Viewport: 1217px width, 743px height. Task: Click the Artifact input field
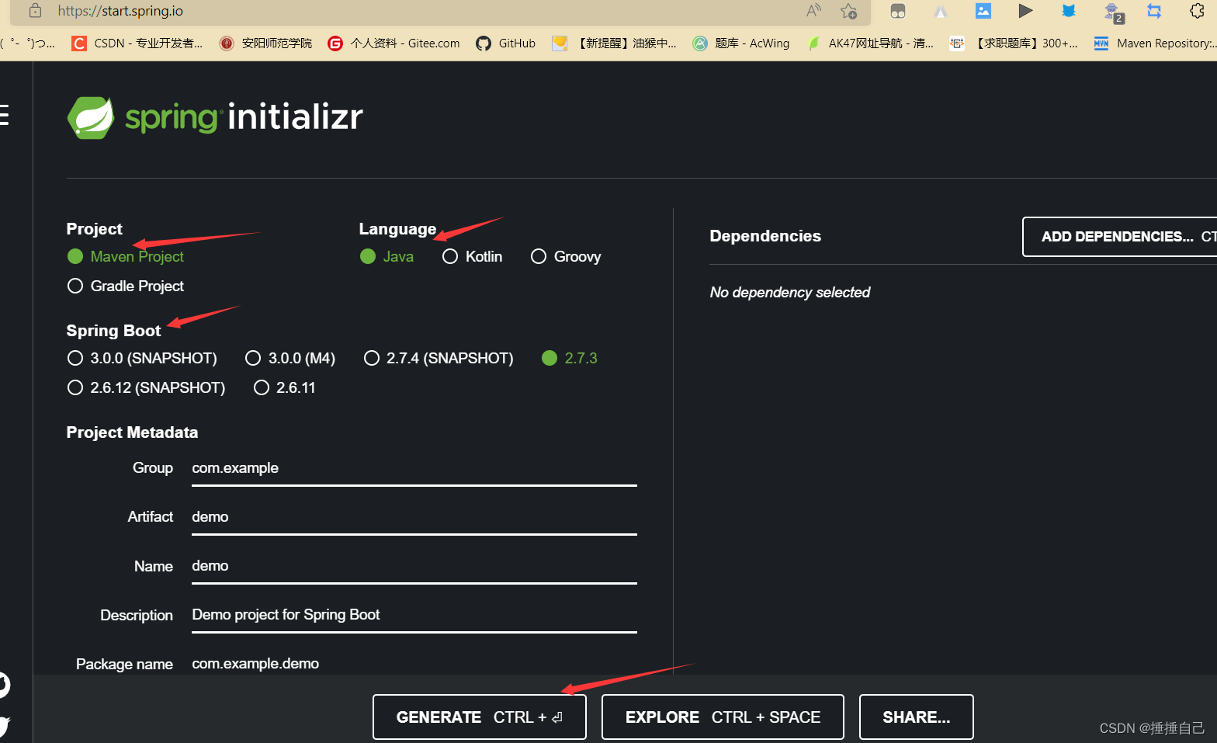pos(414,517)
